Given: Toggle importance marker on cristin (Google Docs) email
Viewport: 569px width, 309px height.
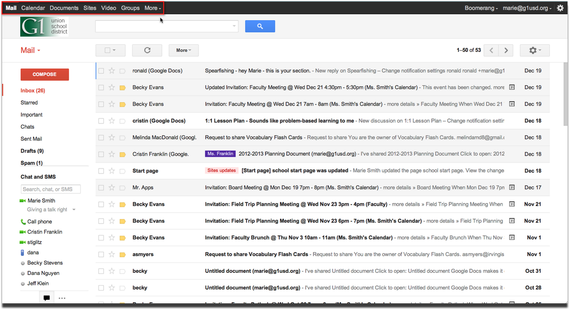Looking at the screenshot, I should pos(123,121).
